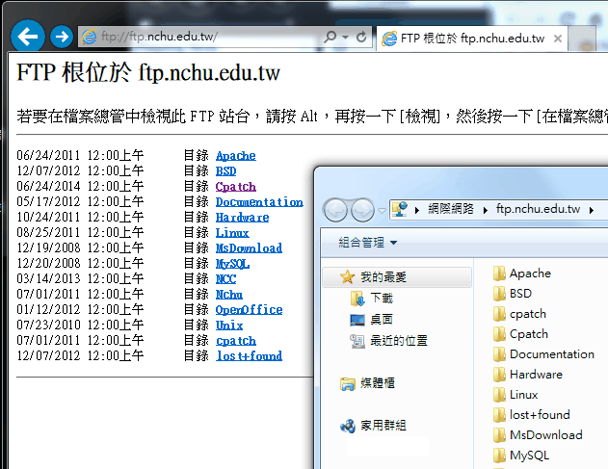The width and height of the screenshot is (608, 469).
Task: Click the network computer icon in Explorer breadcrumb
Action: point(400,209)
